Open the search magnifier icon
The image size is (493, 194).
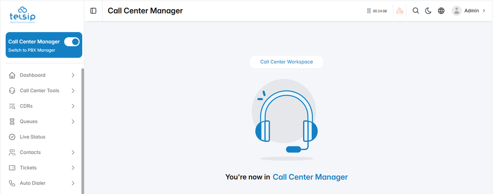point(415,11)
